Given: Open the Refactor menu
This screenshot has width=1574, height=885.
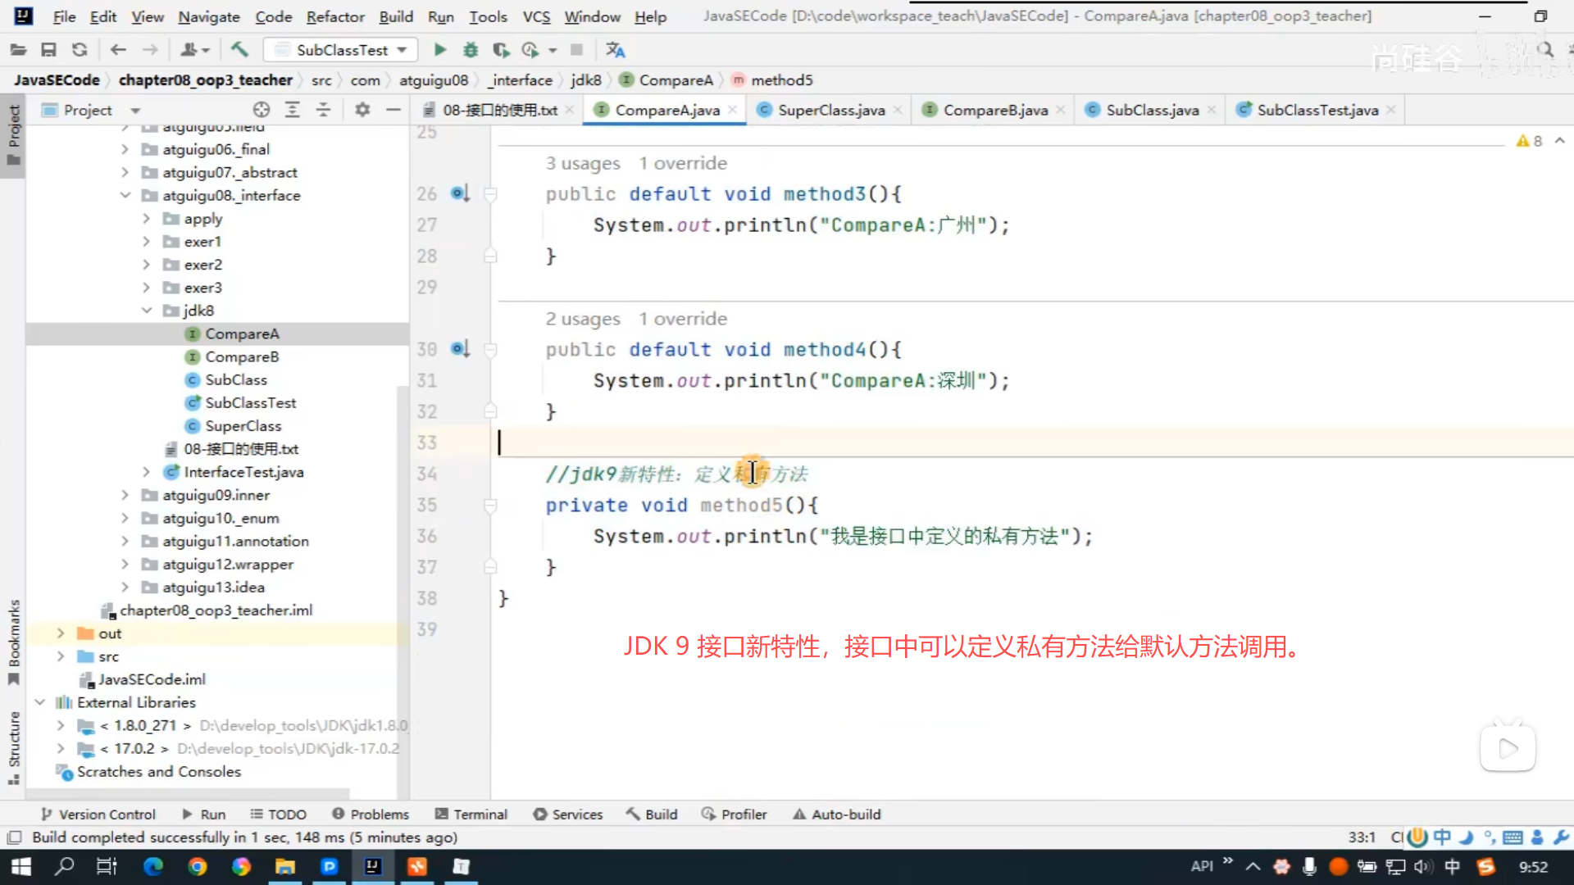Looking at the screenshot, I should (x=334, y=16).
